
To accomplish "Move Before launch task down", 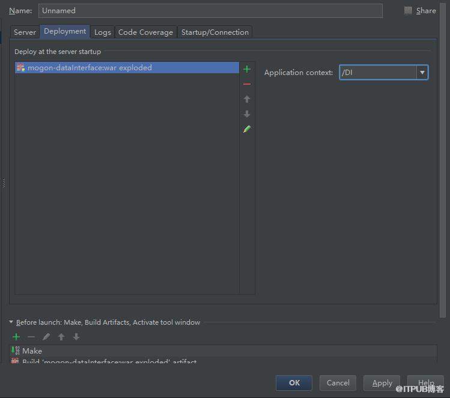I will [x=76, y=337].
